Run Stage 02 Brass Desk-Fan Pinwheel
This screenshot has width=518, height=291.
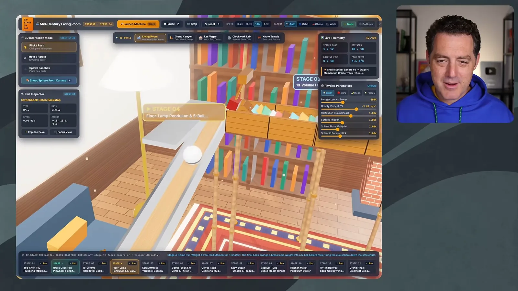73,263
